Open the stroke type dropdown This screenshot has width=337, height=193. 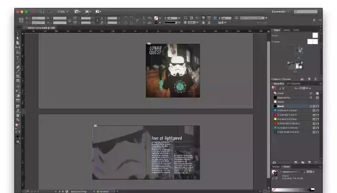(172, 23)
